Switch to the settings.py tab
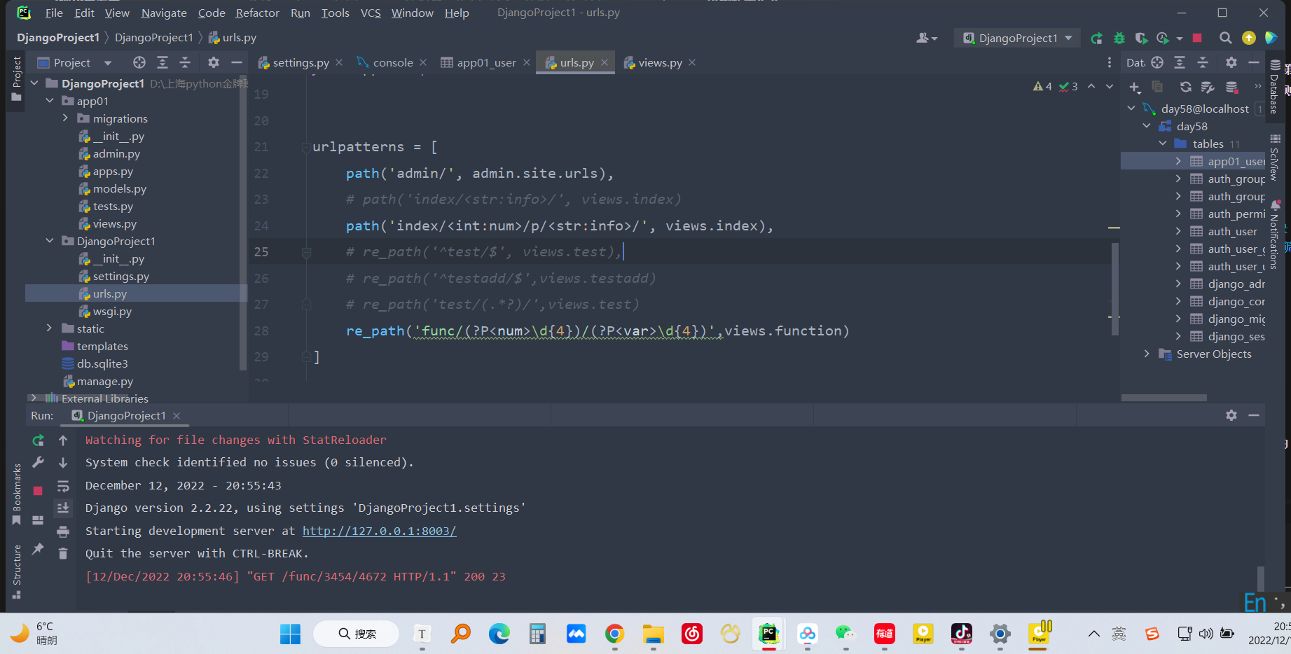Image resolution: width=1291 pixels, height=654 pixels. [300, 62]
